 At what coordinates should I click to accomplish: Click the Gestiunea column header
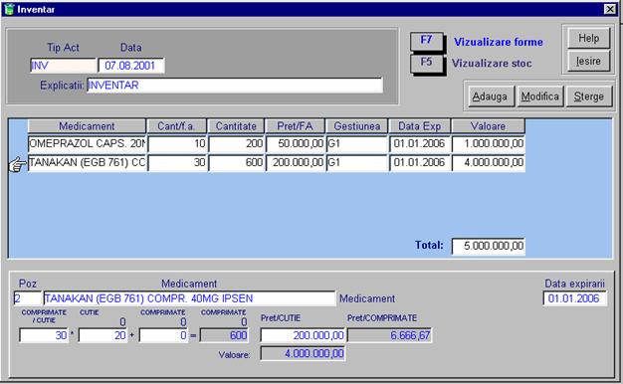coord(357,126)
